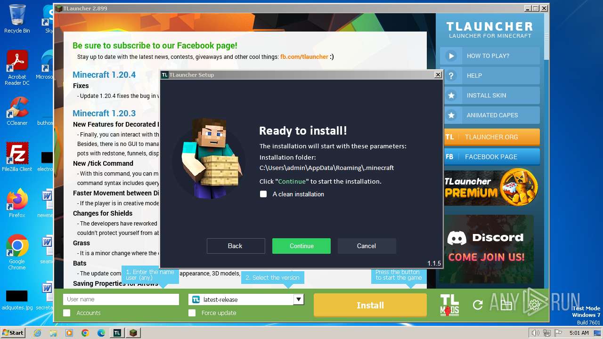
Task: Open the latest-release version dropdown
Action: [x=246, y=299]
